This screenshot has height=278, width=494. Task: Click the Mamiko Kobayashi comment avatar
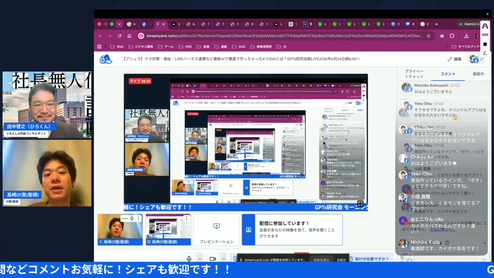[407, 88]
